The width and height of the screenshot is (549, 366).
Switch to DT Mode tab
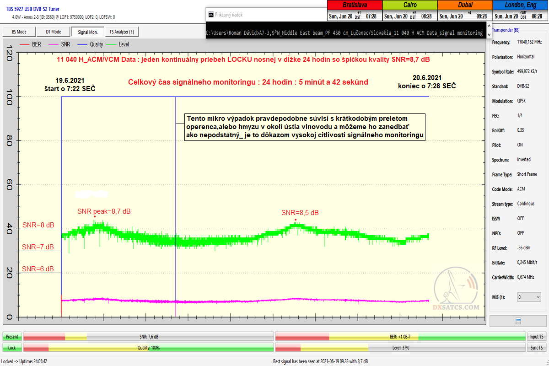coord(53,32)
